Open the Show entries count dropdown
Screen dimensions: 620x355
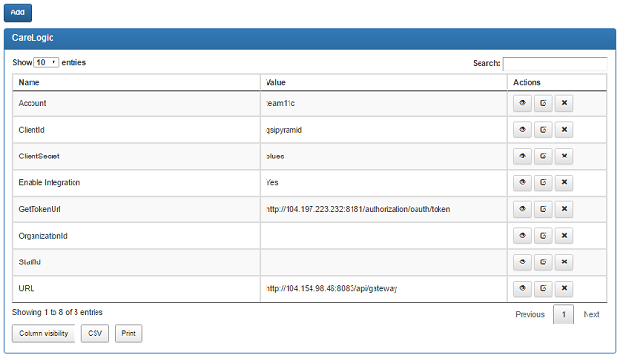pyautogui.click(x=46, y=62)
